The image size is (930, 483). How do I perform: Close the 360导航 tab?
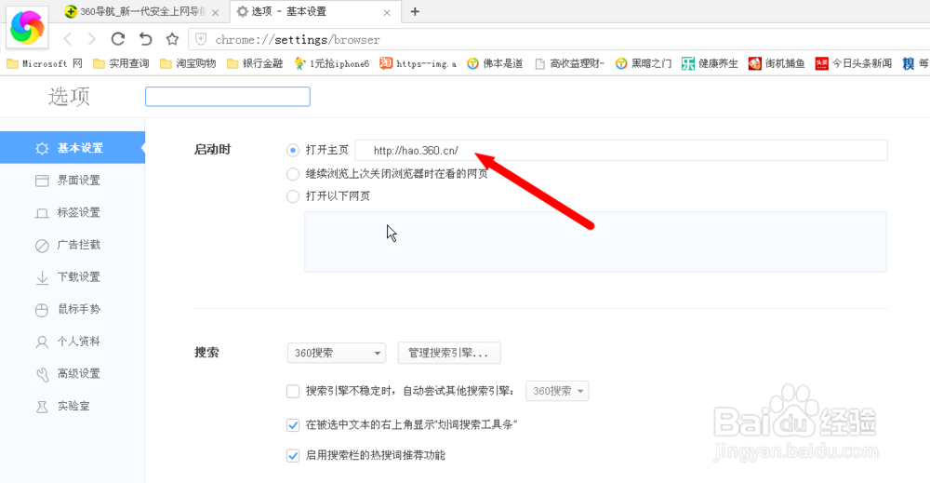tap(215, 12)
